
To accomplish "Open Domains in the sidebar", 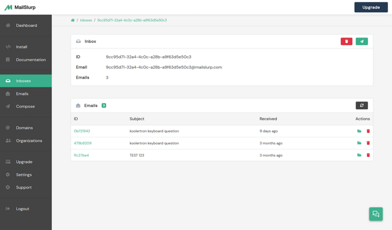I will pyautogui.click(x=26, y=128).
